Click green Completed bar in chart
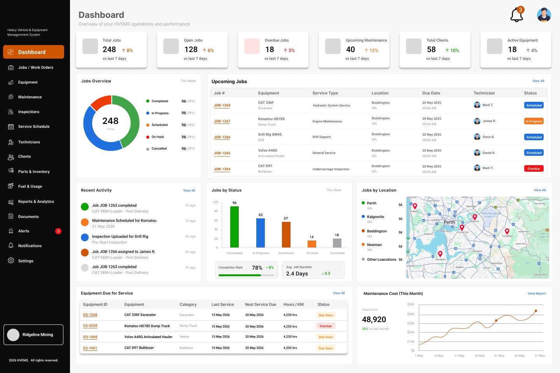 tap(234, 227)
